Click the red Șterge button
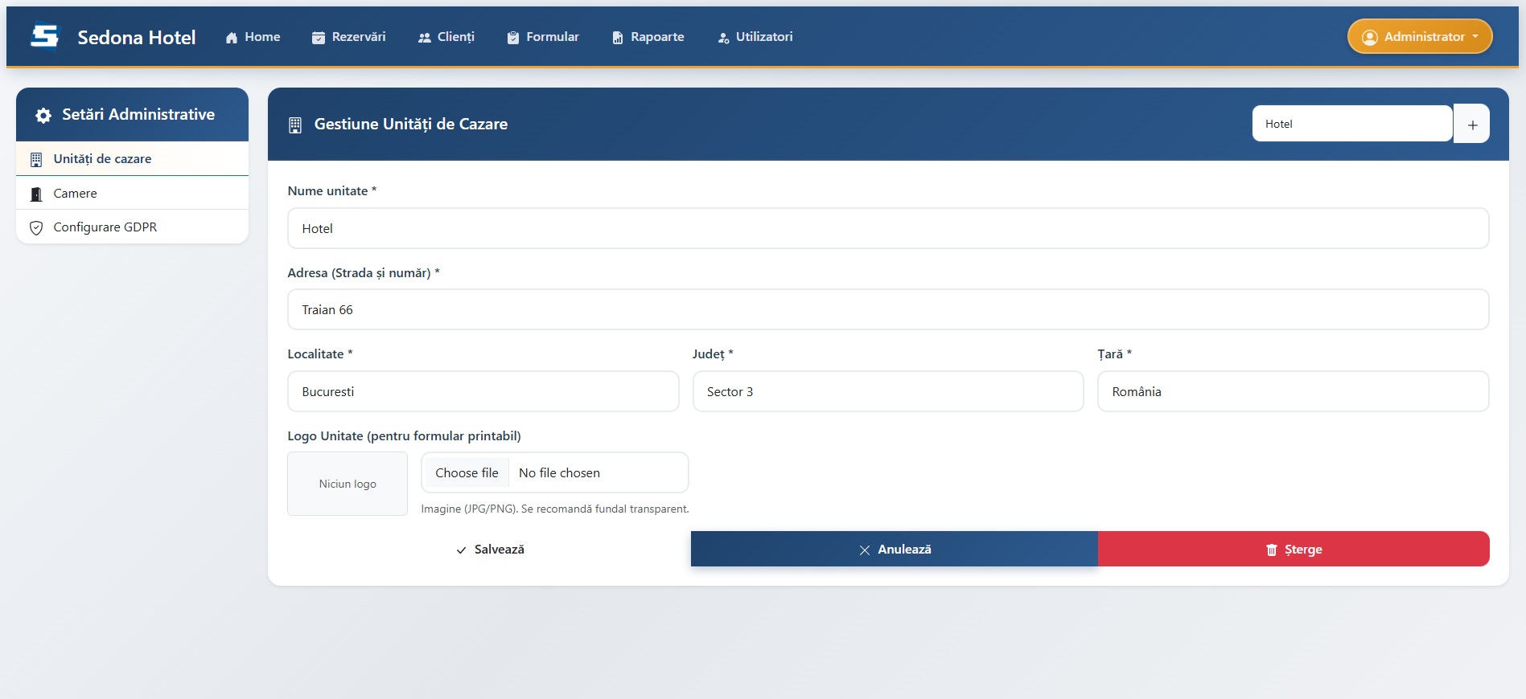This screenshot has height=699, width=1526. point(1294,550)
